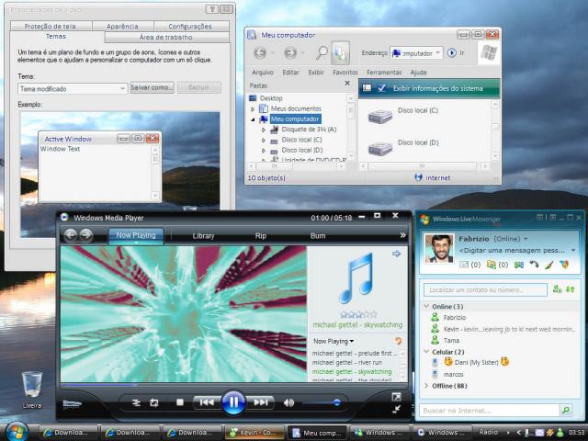Toggle shuffle in Media Player controls
588x441 pixels.
tap(136, 402)
